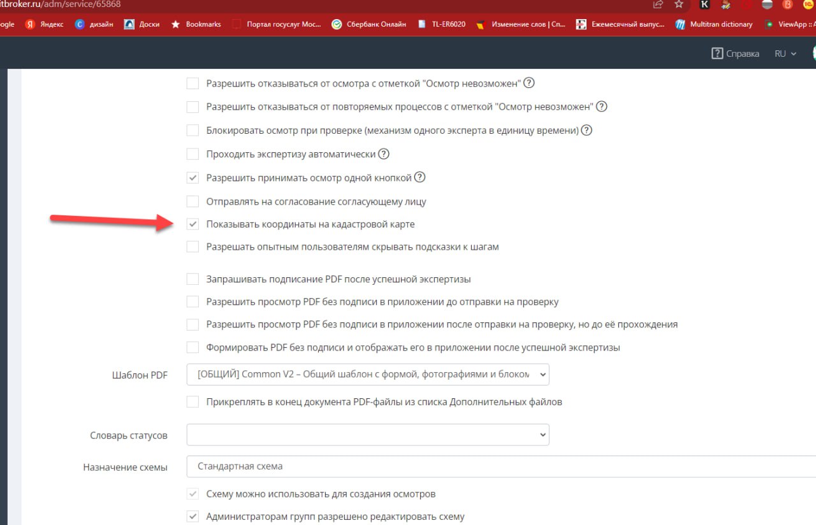Image resolution: width=816 pixels, height=525 pixels.
Task: Uncheck Показывать координаты на кадастровой карте
Action: [193, 224]
